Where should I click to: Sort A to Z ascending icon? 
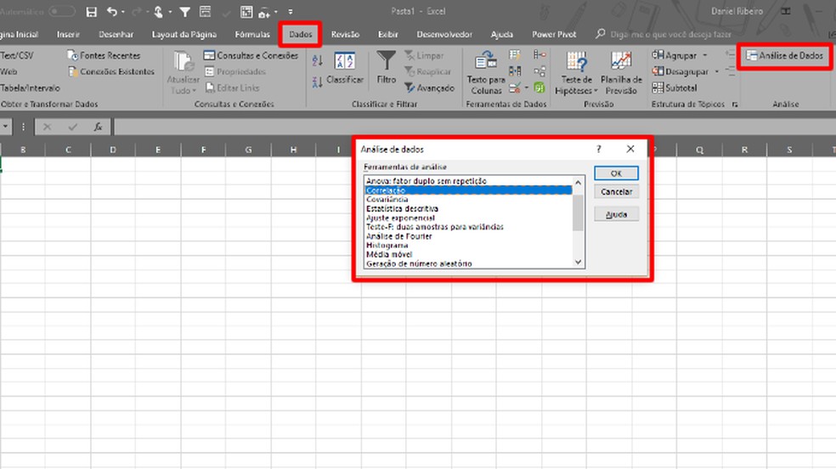tap(318, 60)
